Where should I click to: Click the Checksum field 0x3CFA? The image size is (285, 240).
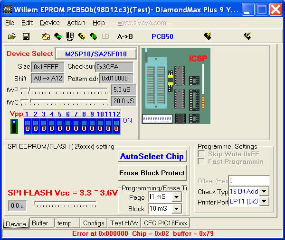tap(114, 67)
